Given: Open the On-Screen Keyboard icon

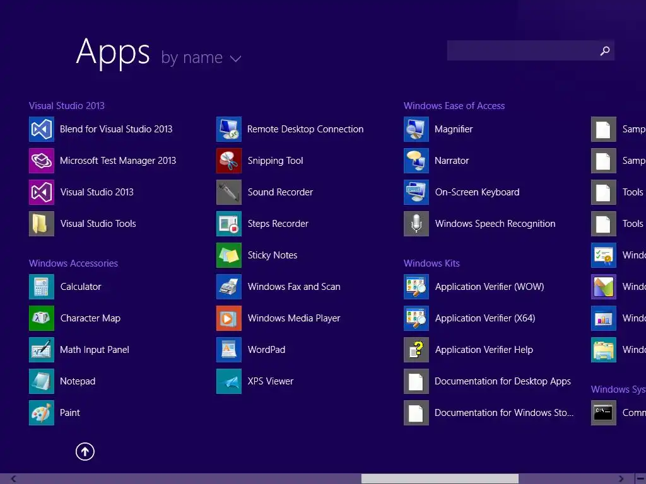Looking at the screenshot, I should (416, 192).
